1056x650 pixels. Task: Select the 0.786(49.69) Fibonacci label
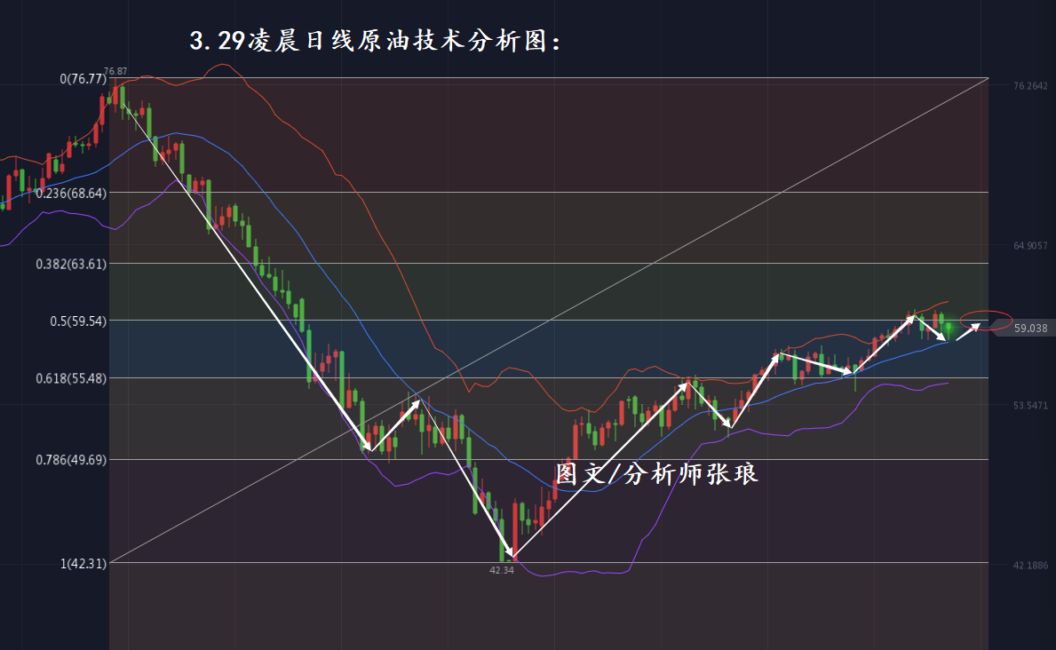point(71,460)
